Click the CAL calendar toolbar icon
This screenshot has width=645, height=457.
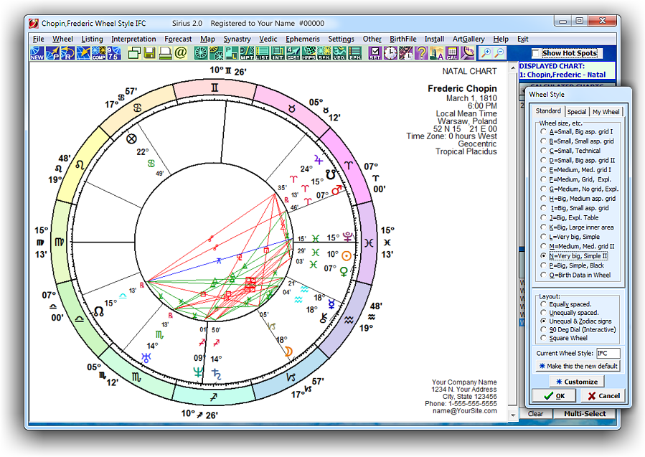452,53
